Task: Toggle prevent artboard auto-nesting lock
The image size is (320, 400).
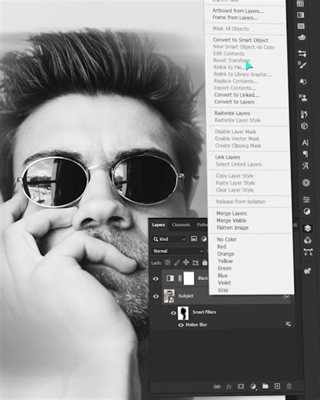Action: click(195, 262)
